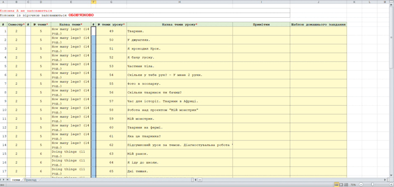Select cell 'Скільки тваринок ти бачиш?'
Screen dimensions: 394x187
pos(179,92)
